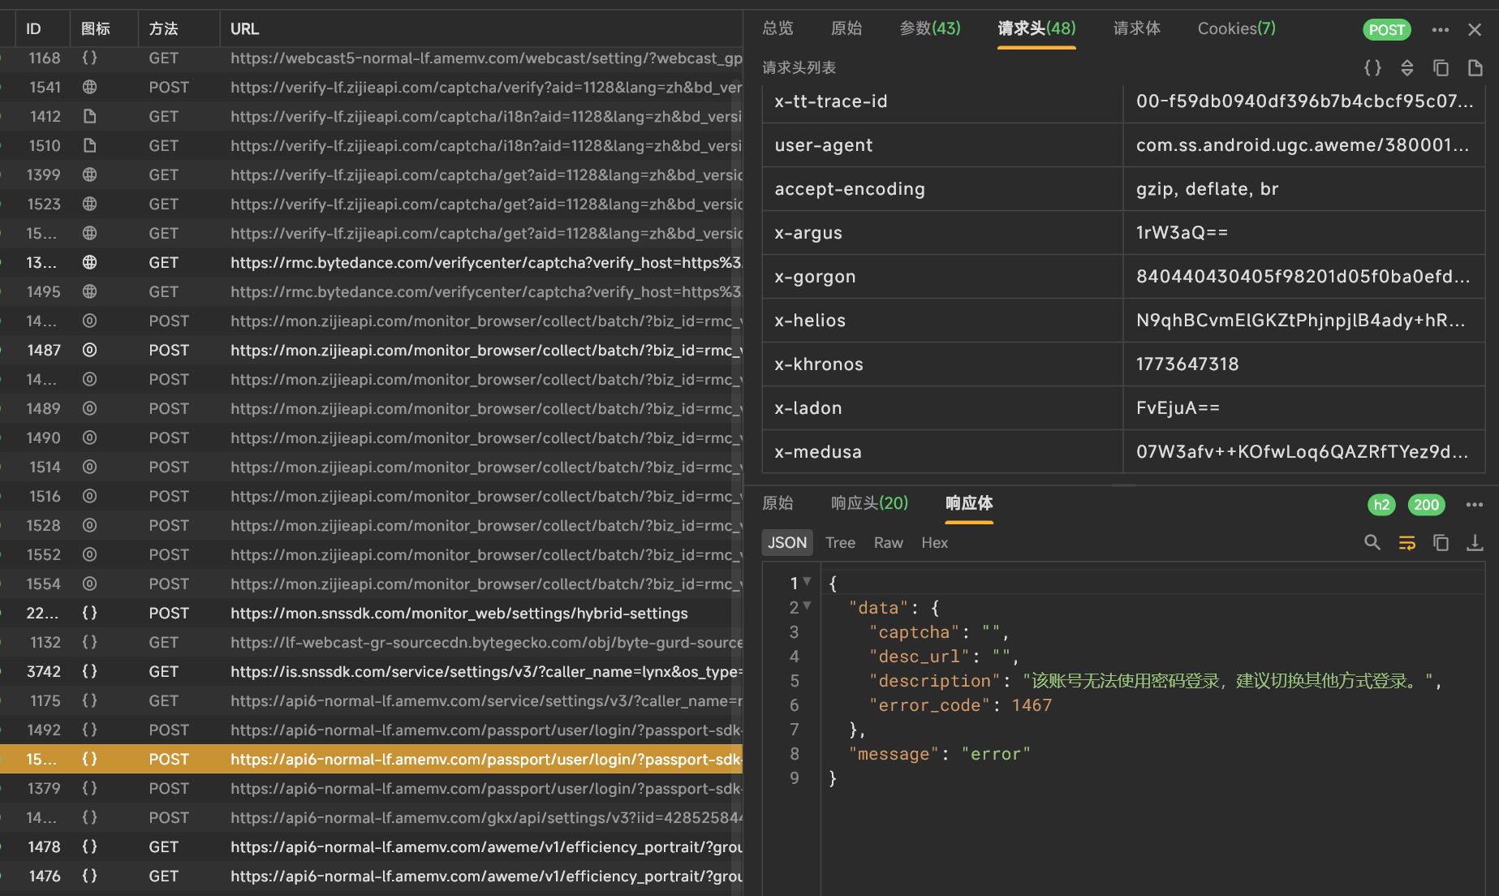This screenshot has height=896, width=1499.
Task: Open response panel more options menu
Action: 1475,505
